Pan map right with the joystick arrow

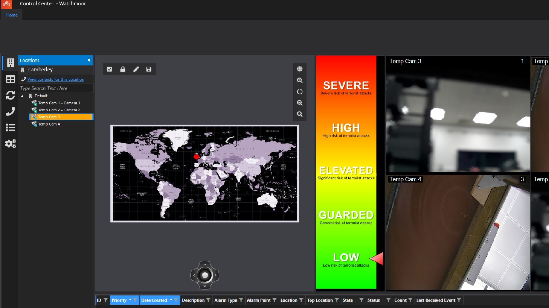[x=216, y=275]
